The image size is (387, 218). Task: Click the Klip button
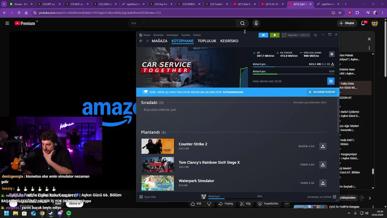(x=245, y=204)
